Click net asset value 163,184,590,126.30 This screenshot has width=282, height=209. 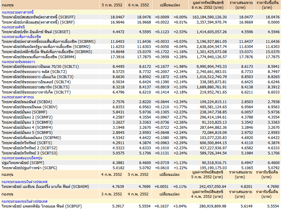click(x=210, y=17)
